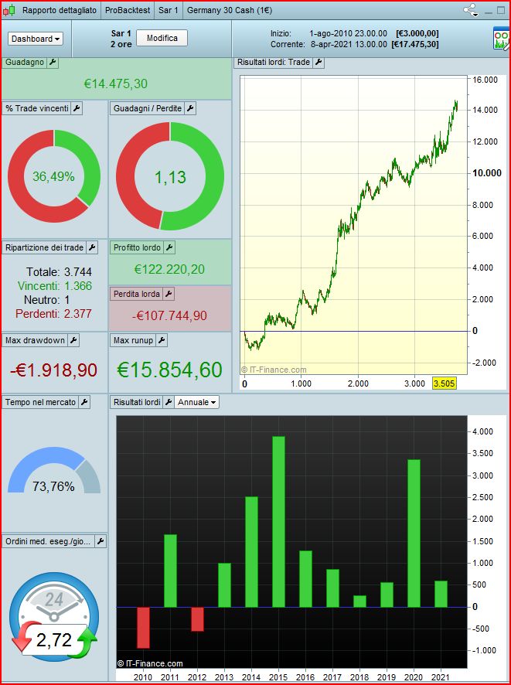The width and height of the screenshot is (511, 685).
Task: Click the Perdenti: 2.377 line
Action: tap(53, 314)
